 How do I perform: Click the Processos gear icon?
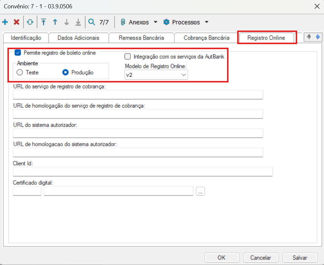(x=166, y=22)
